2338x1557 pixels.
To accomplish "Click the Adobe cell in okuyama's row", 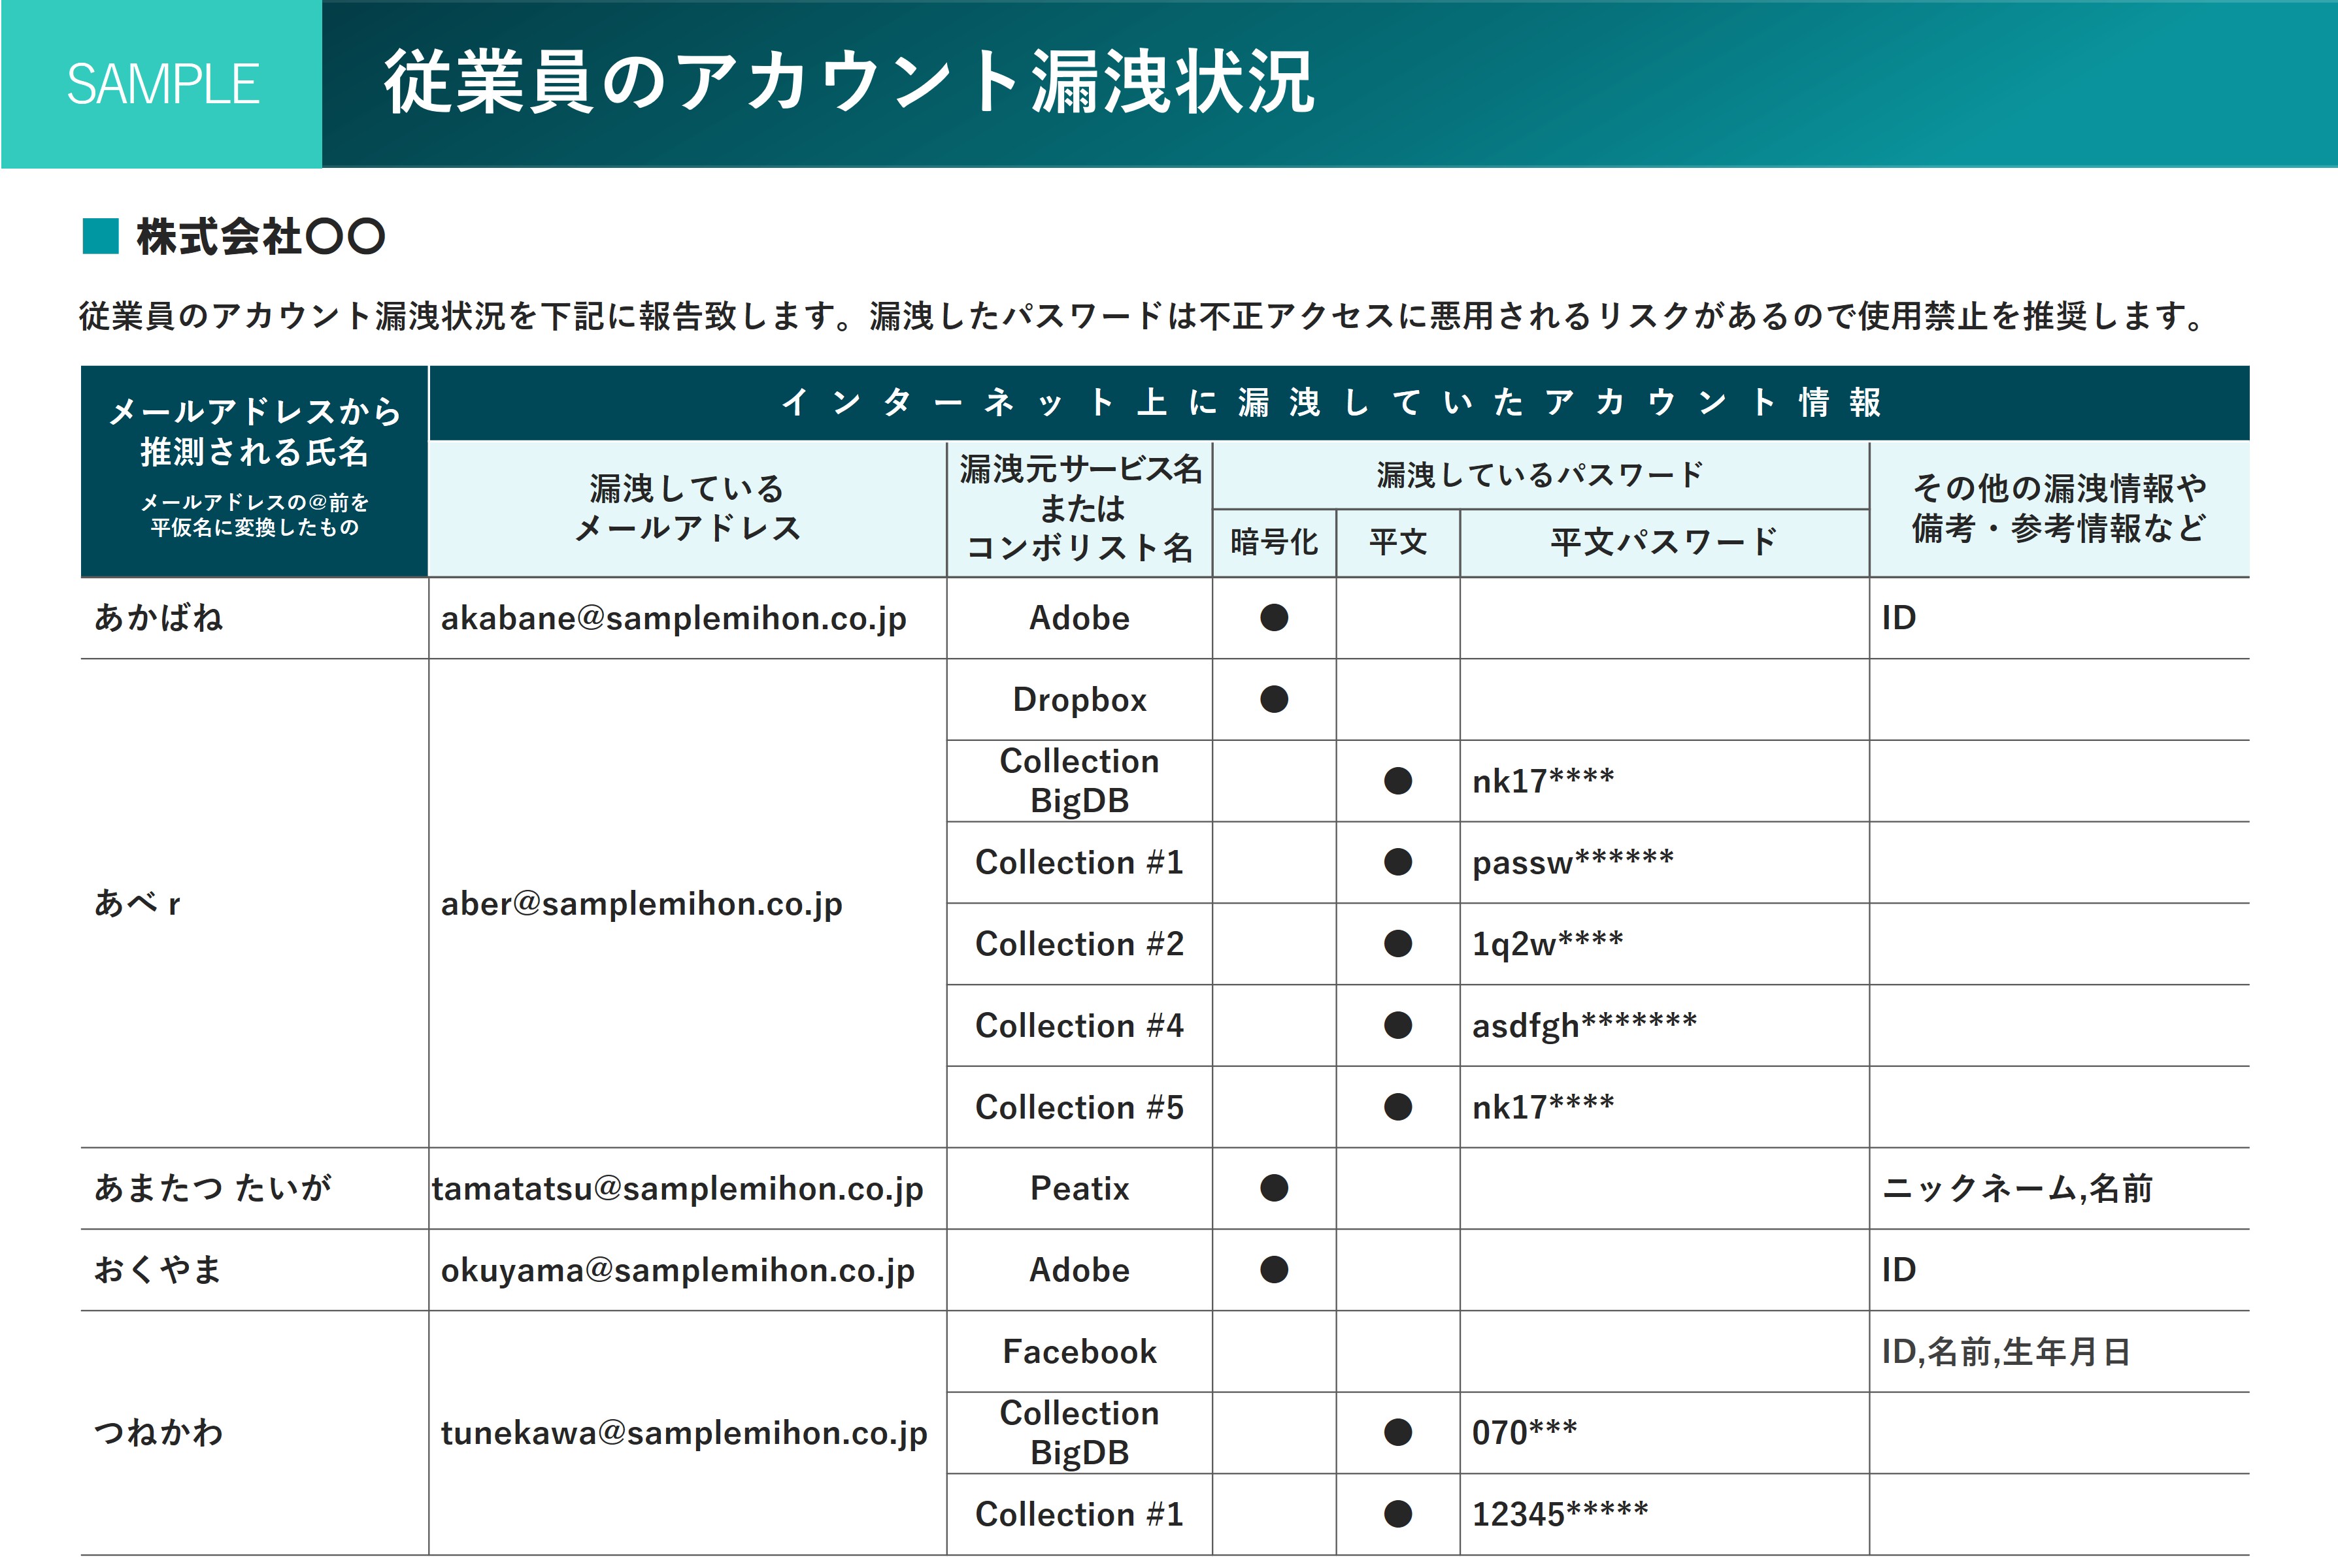I will point(1080,1270).
